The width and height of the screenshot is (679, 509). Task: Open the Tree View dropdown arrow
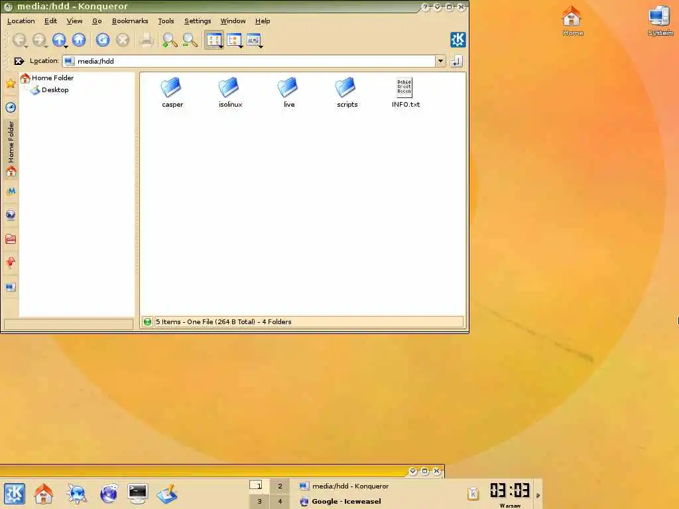241,46
